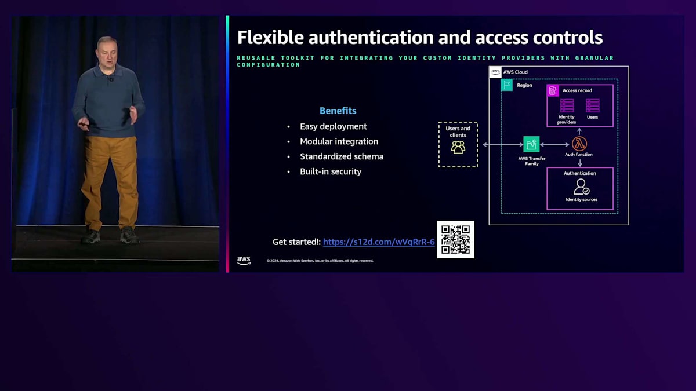This screenshot has height=391, width=696.
Task: Click the 'Get started!:' label
Action: tap(296, 242)
